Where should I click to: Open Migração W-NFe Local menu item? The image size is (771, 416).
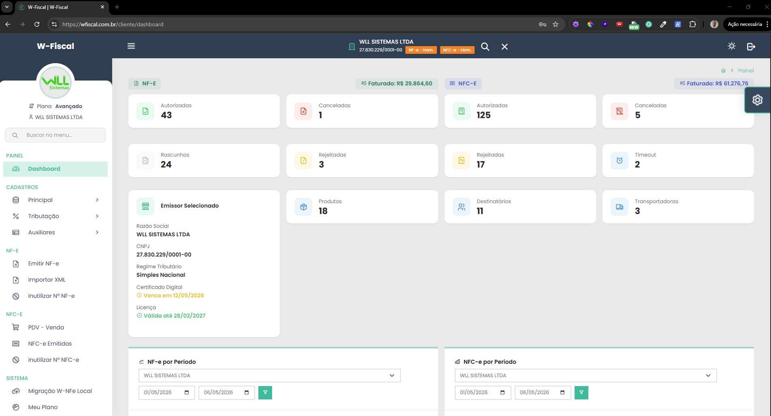[x=55, y=391]
